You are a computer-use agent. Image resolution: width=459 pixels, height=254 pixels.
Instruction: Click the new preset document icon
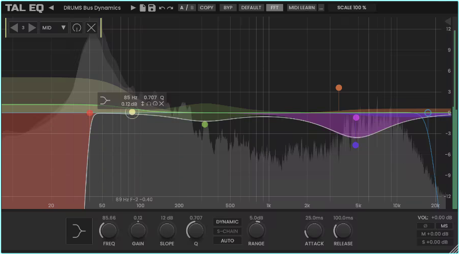142,8
